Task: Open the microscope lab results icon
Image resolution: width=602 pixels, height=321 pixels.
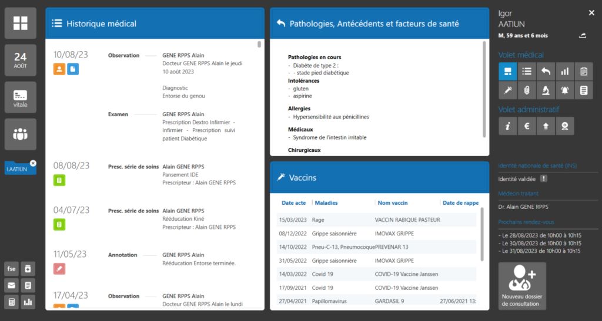Action: pos(546,90)
